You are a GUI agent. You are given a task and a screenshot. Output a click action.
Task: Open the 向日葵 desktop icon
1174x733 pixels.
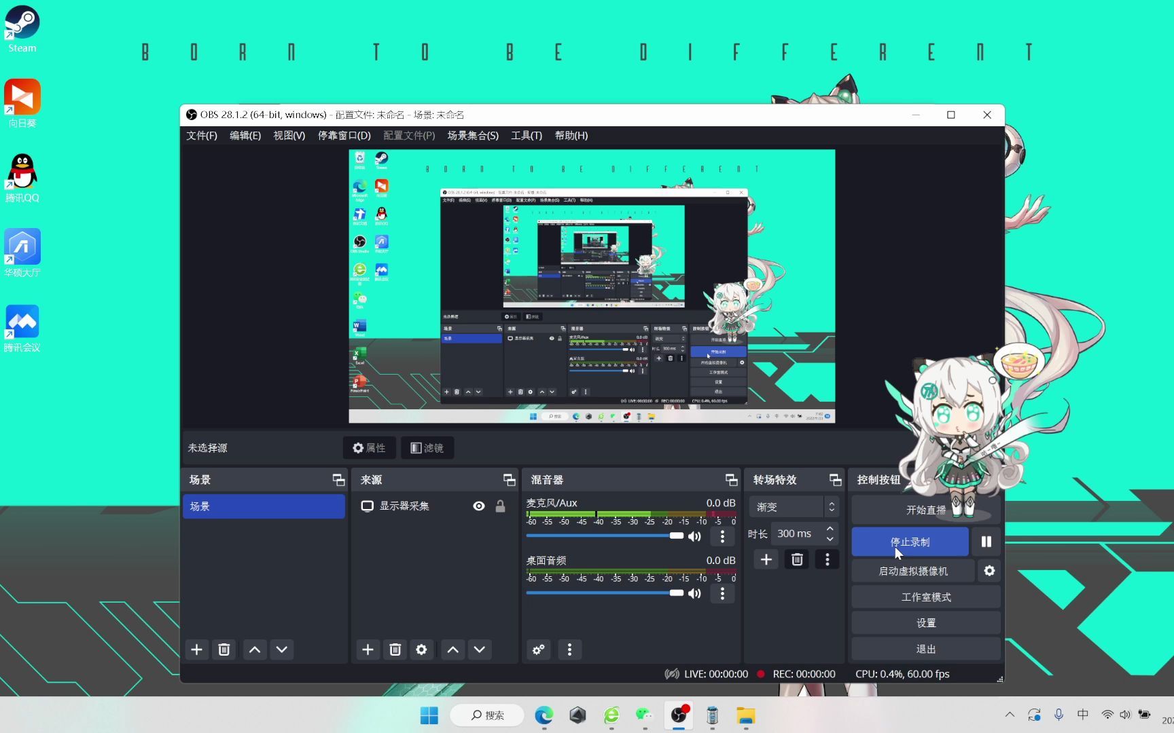22,103
